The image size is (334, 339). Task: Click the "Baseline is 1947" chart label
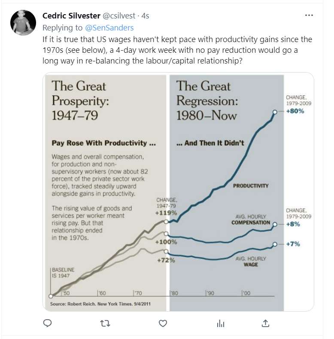63,272
